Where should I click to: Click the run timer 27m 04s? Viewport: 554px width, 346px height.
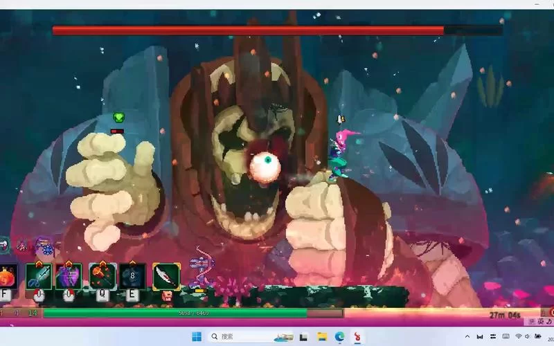coord(505,315)
